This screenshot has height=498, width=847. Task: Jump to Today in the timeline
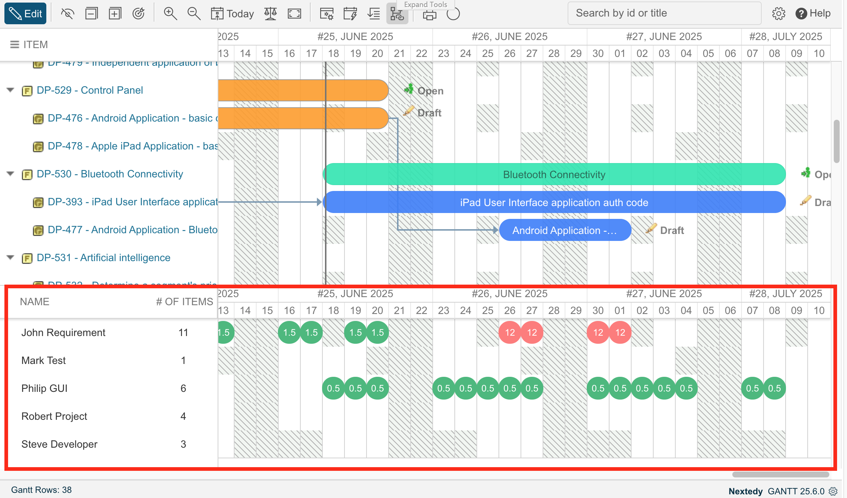pyautogui.click(x=232, y=14)
